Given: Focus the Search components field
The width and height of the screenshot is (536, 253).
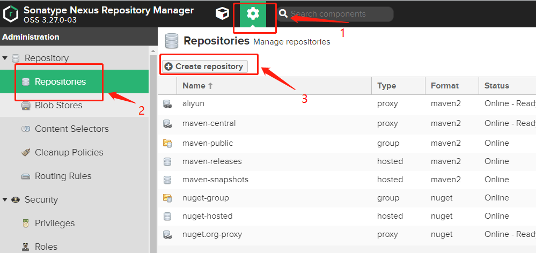Looking at the screenshot, I should [335, 14].
